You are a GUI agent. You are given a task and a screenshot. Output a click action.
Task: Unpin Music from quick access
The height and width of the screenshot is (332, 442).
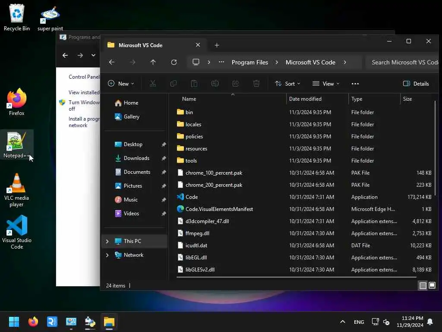(x=164, y=200)
